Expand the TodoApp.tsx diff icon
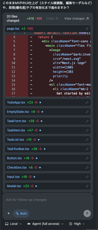 click(x=87, y=102)
